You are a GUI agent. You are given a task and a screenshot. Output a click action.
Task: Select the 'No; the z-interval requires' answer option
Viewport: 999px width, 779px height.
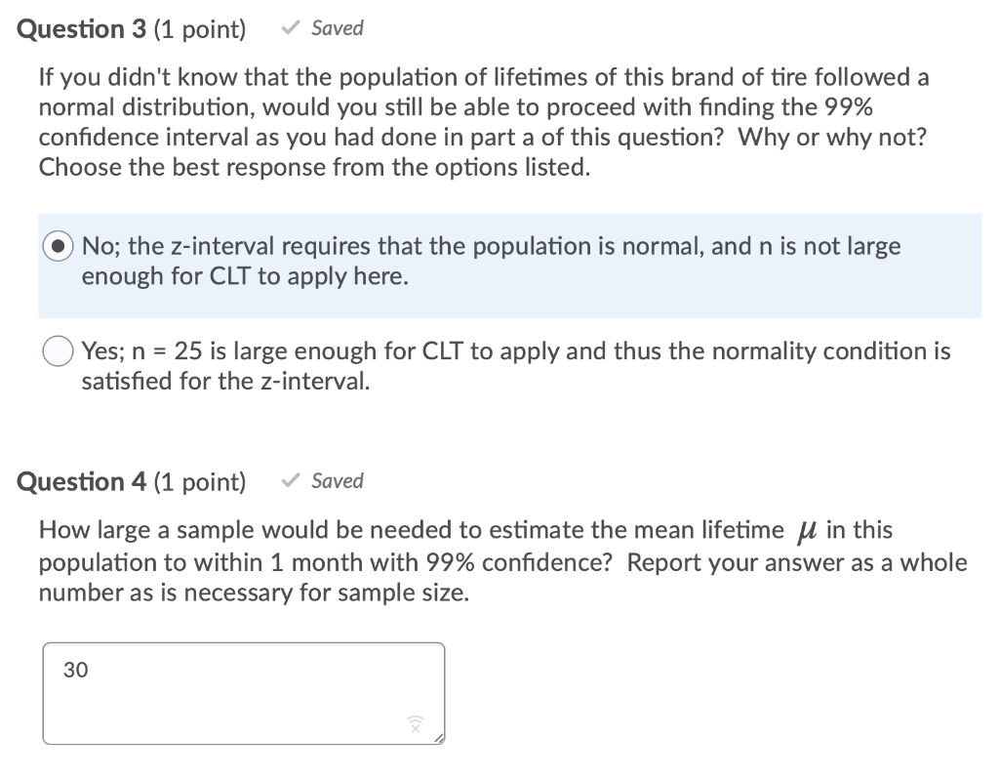point(58,246)
